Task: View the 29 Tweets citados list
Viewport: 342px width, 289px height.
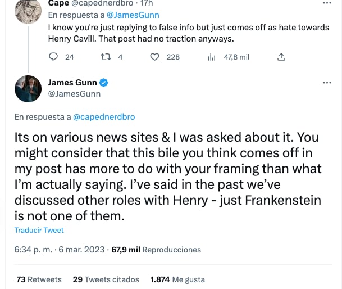Action: click(x=106, y=279)
